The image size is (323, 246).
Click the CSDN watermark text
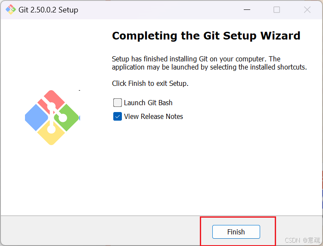(x=302, y=240)
